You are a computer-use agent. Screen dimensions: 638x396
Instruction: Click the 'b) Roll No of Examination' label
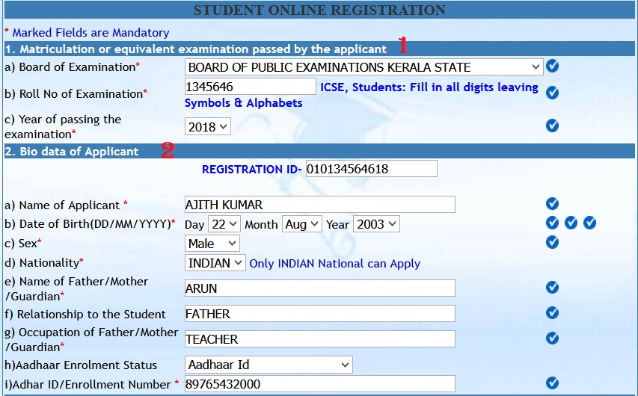(76, 94)
